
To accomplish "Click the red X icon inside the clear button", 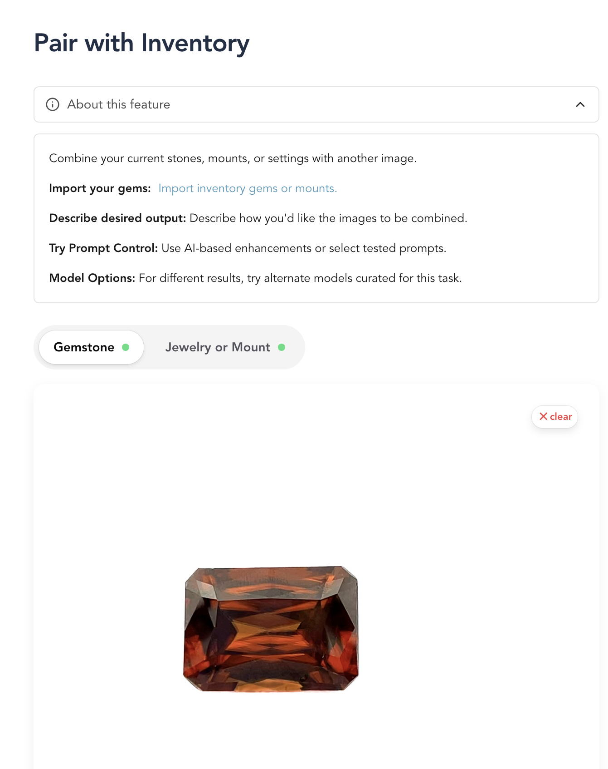I will tap(545, 416).
